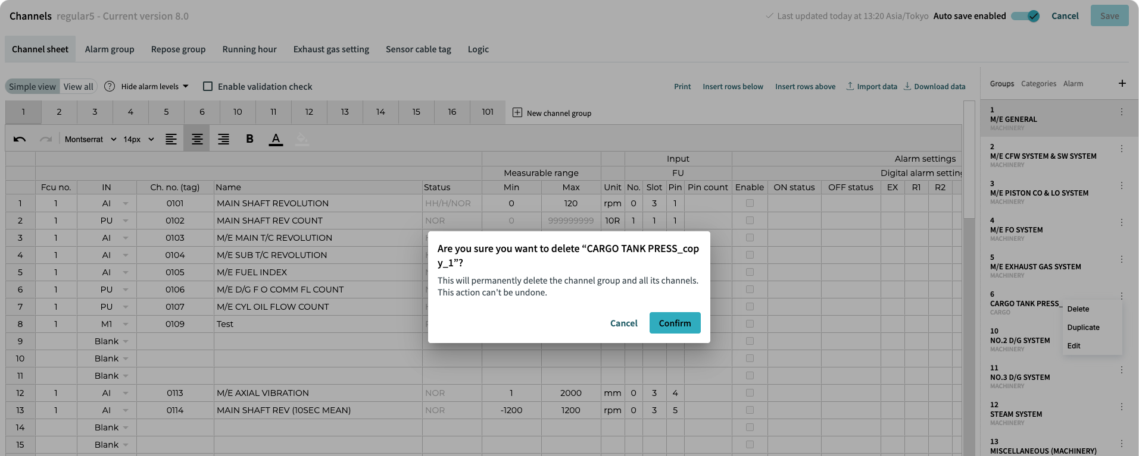1139x456 pixels.
Task: Tick Enable checkbox for MAIN SHAFT REV (10SEC MEAN)
Action: (750, 410)
